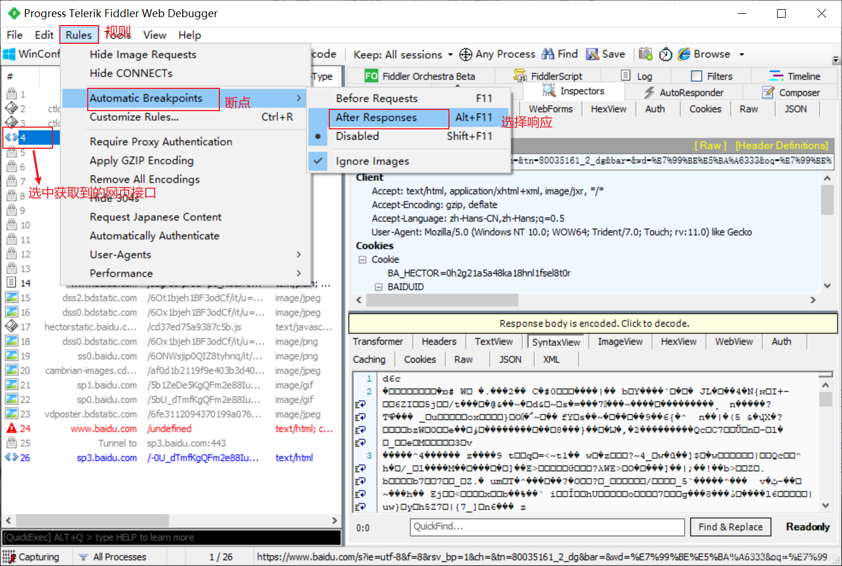Switch to the WebForms request tab
Viewport: 842px width, 566px height.
[550, 109]
